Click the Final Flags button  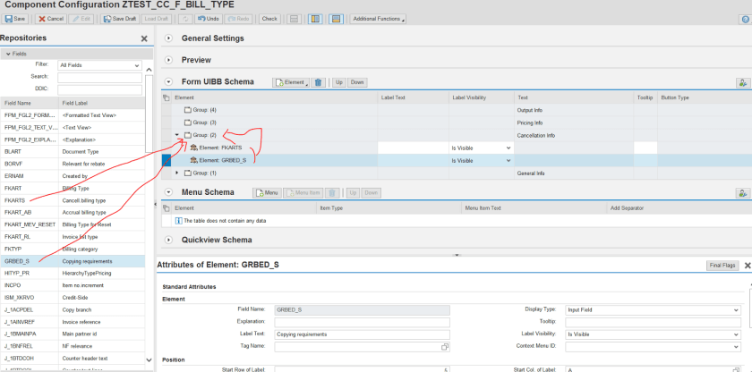[722, 266]
